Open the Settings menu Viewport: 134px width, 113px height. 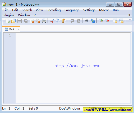pos(89,10)
